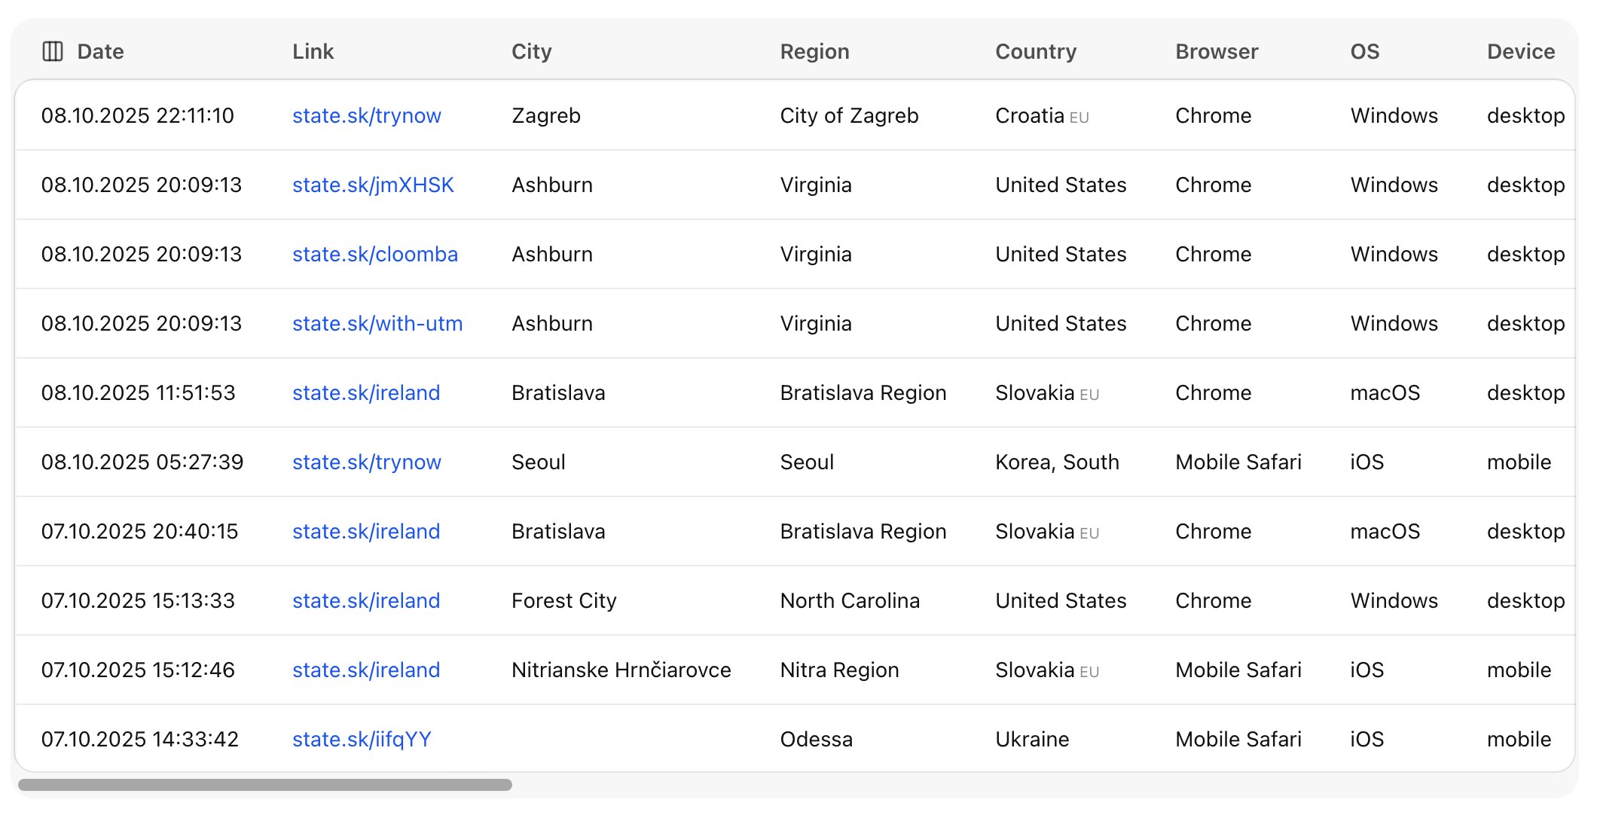Sort by the Date column header
Image resolution: width=1597 pixels, height=818 pixels.
(100, 51)
